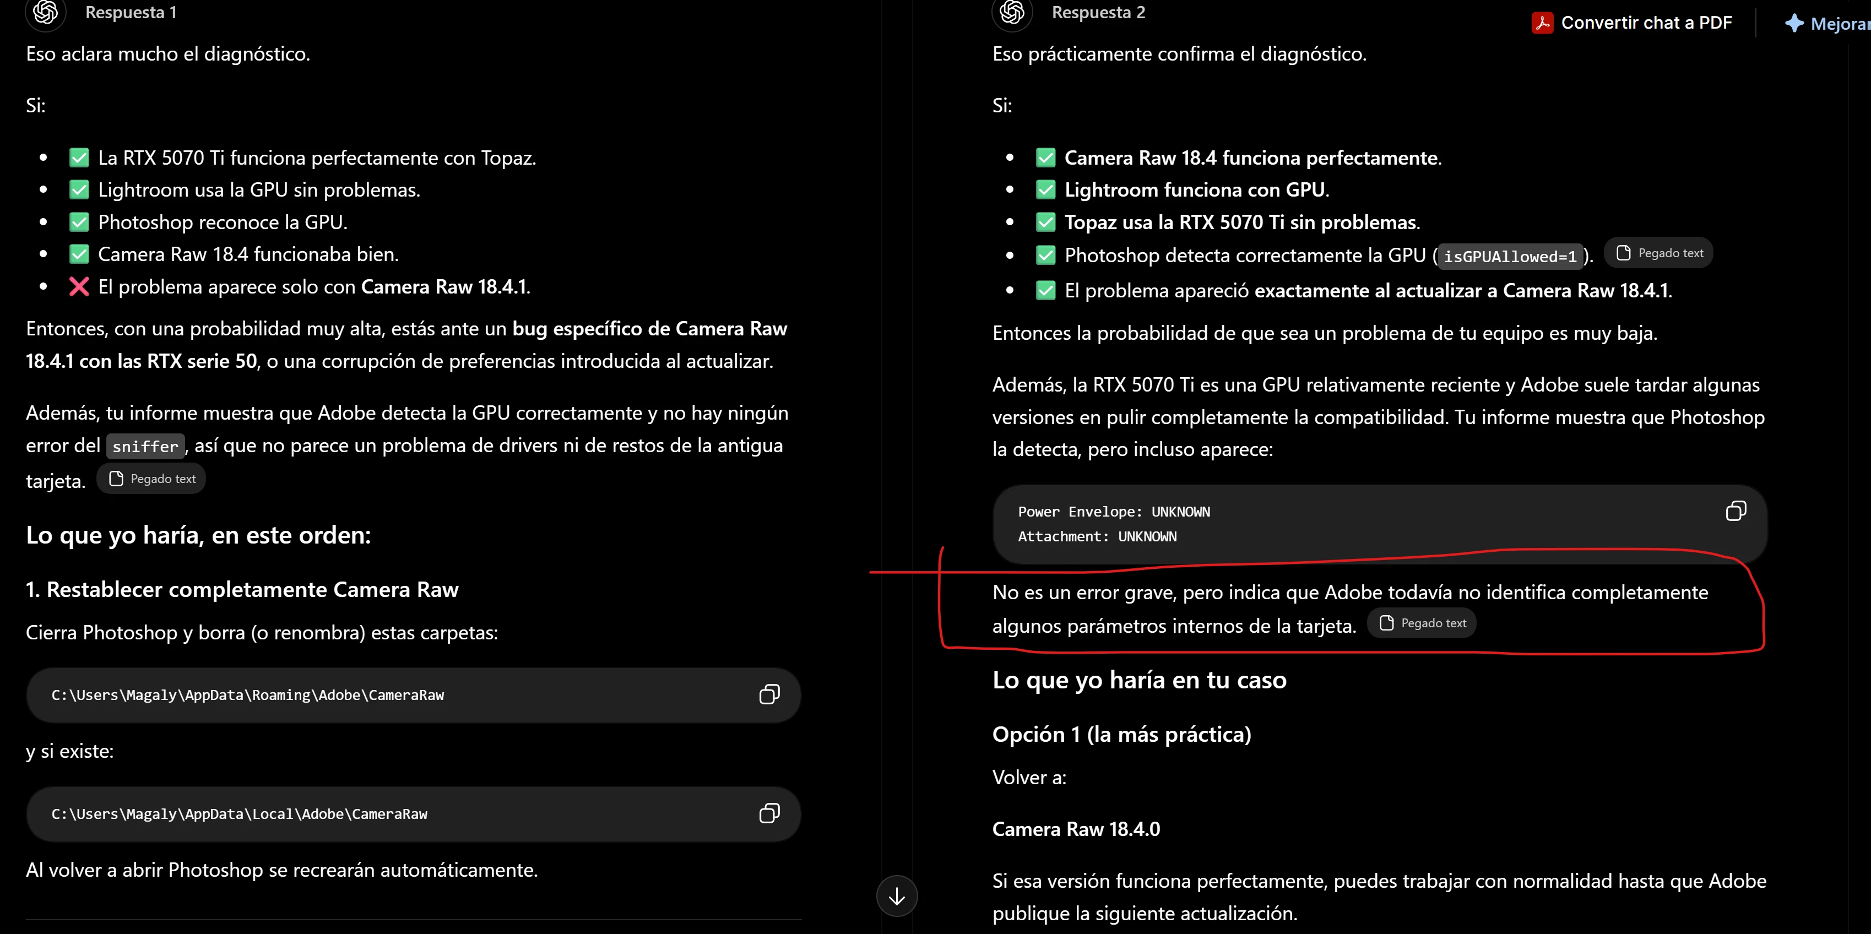The image size is (1871, 934).
Task: Copy the Power Envelope code block
Action: [1735, 511]
